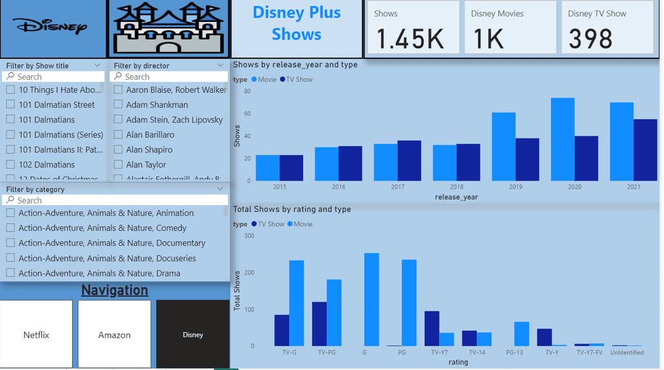
Task: Click the Navigation heading
Action: (x=115, y=290)
